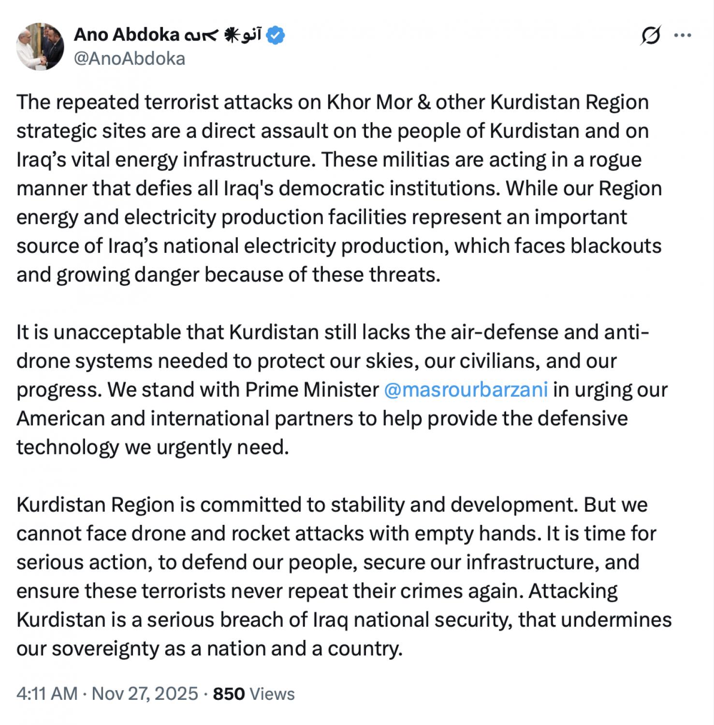Open the Ano Abdoka display name
This screenshot has height=725, width=714.
tap(126, 35)
